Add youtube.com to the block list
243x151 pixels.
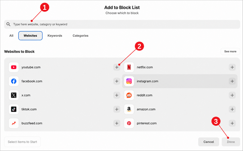[x=117, y=67]
